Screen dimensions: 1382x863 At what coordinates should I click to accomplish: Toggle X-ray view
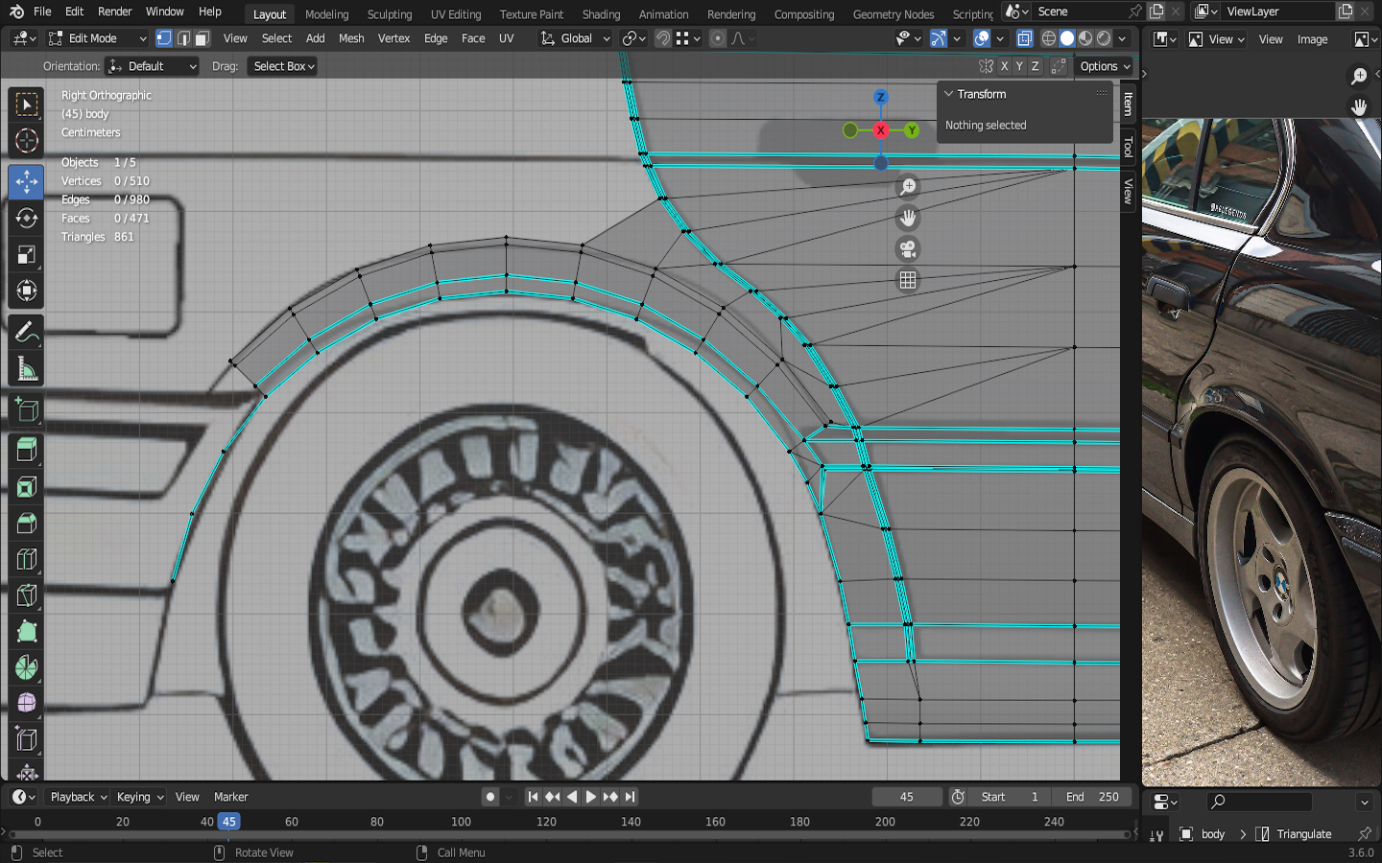1024,38
